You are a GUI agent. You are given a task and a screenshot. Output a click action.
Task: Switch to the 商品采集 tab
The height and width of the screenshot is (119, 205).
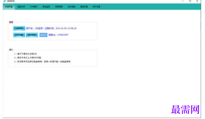coord(84,7)
